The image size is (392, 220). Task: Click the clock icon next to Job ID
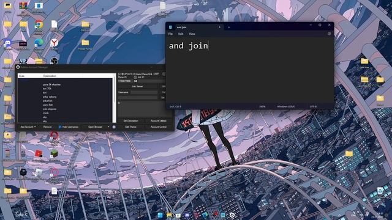tap(135, 78)
